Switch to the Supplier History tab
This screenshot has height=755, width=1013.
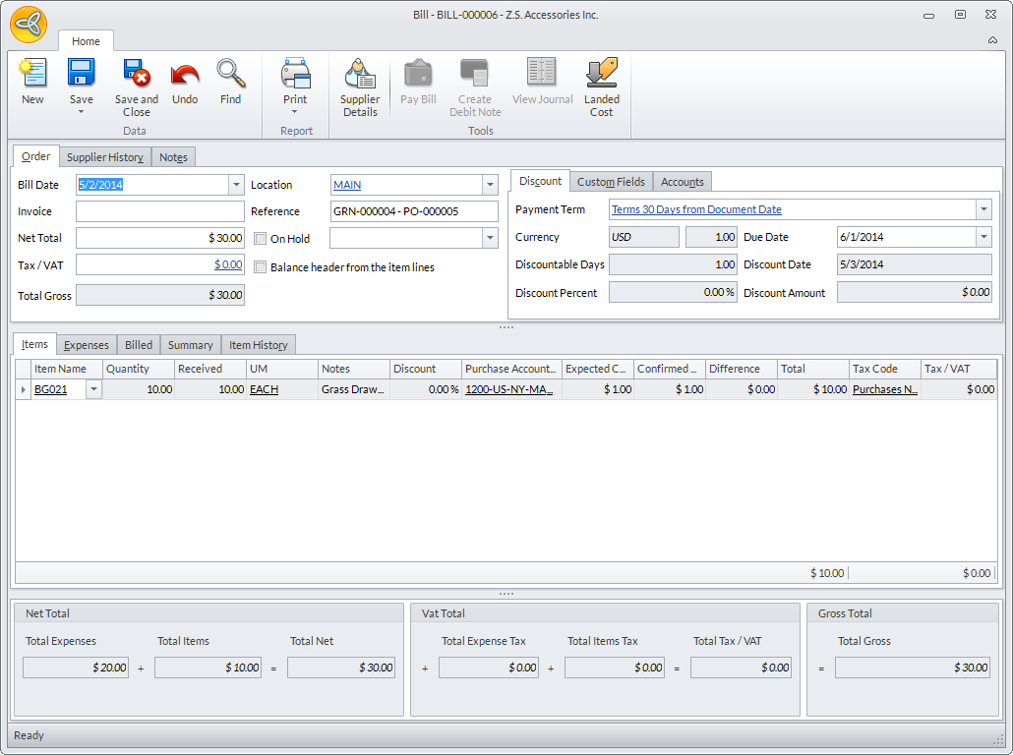[x=105, y=157]
